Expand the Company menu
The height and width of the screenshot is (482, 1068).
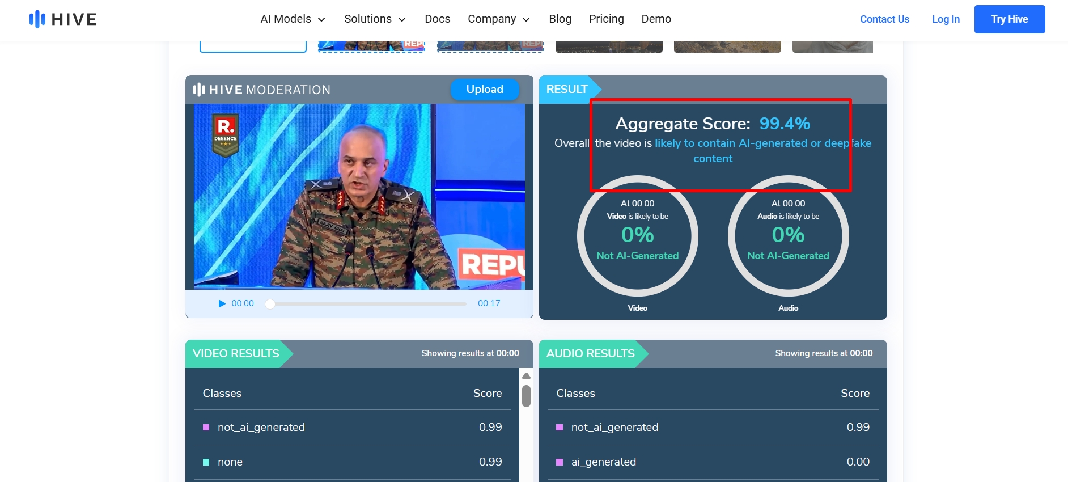coord(498,19)
